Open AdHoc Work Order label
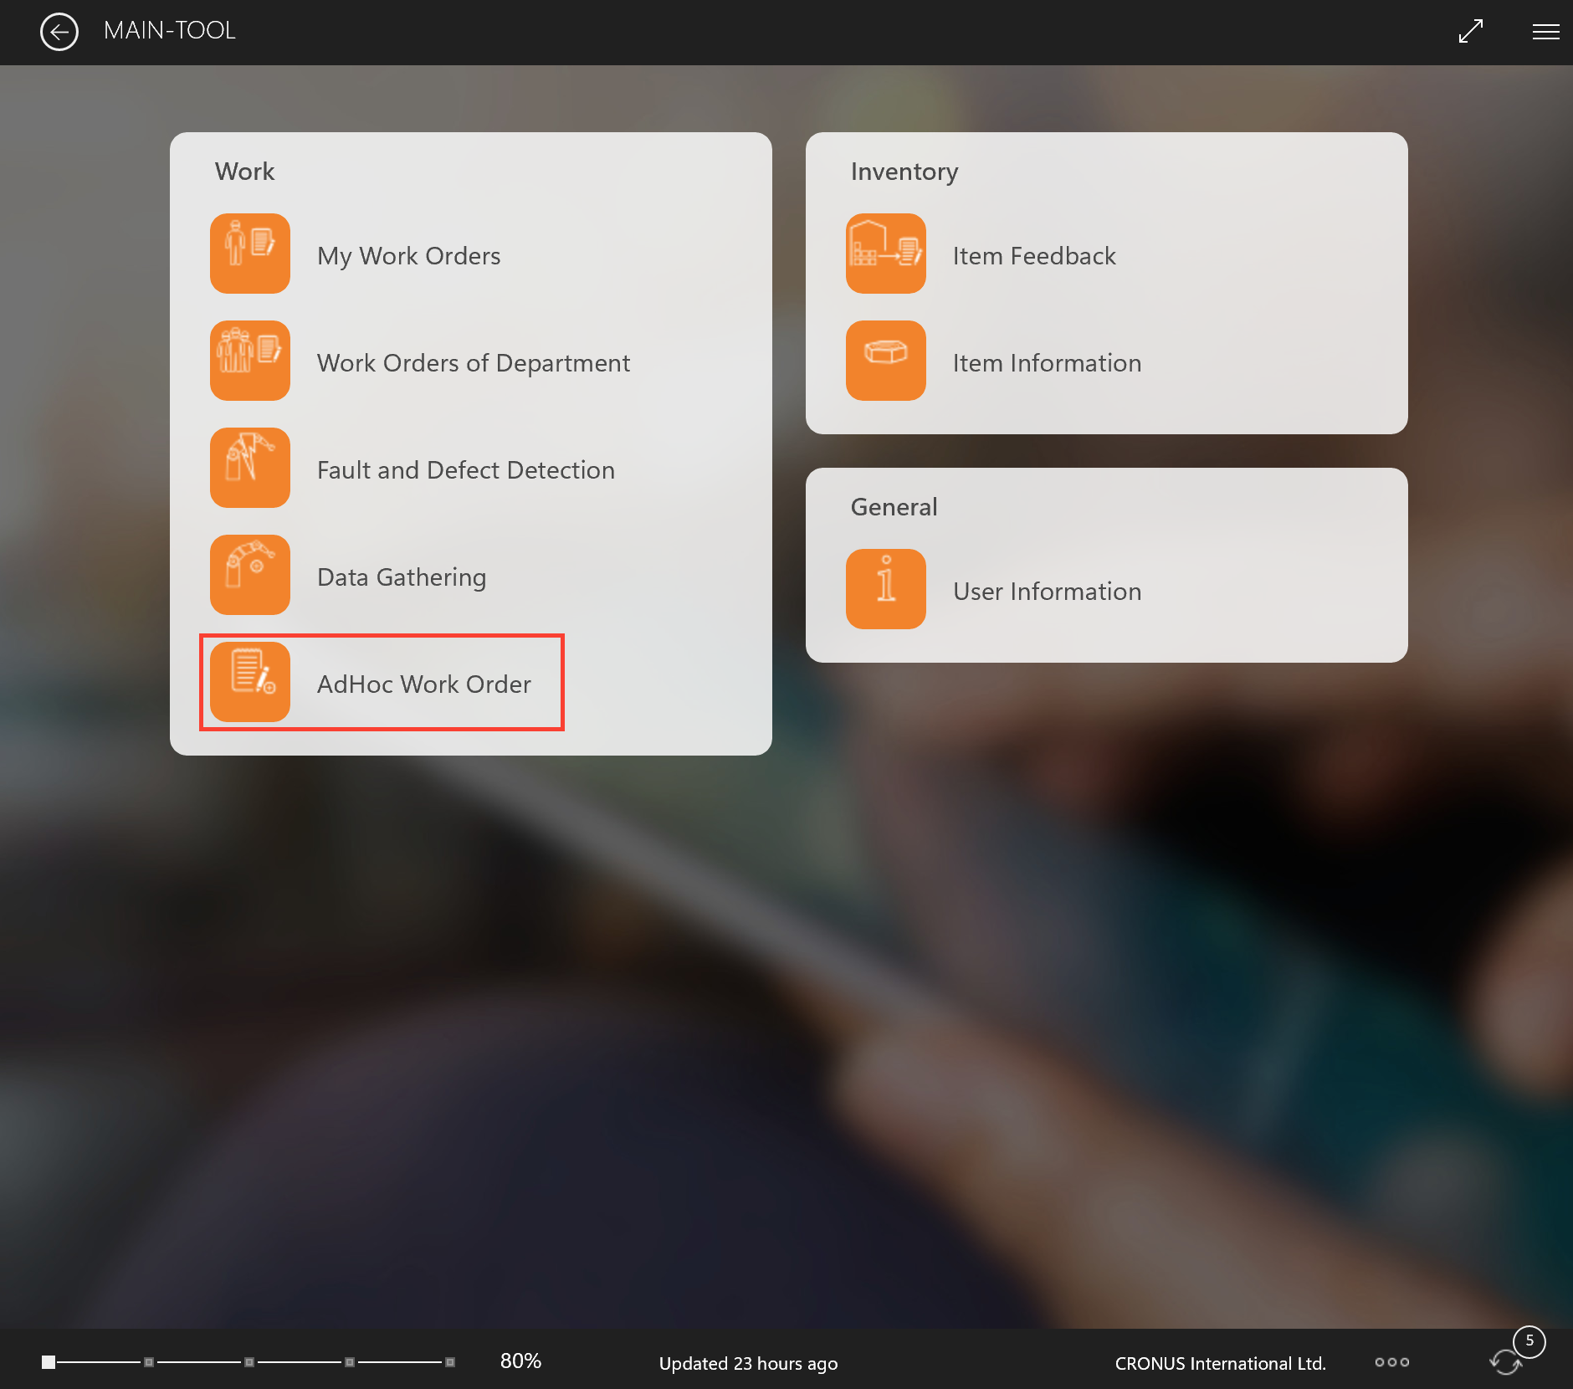The height and width of the screenshot is (1389, 1573). point(424,684)
